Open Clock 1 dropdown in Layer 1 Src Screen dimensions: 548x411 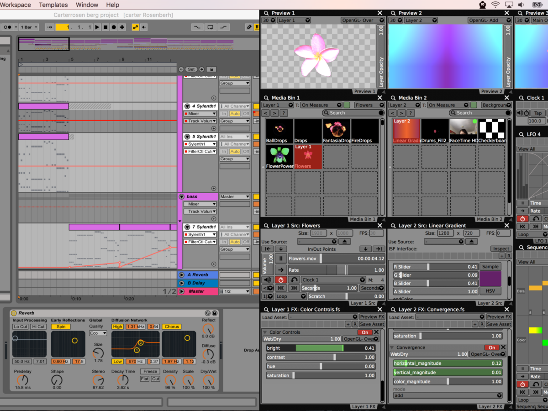tap(334, 280)
